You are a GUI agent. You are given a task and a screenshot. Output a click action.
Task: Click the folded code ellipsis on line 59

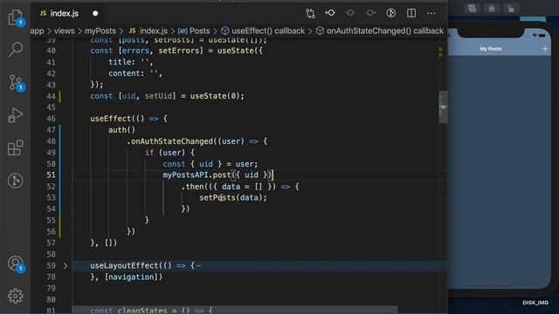coord(198,265)
